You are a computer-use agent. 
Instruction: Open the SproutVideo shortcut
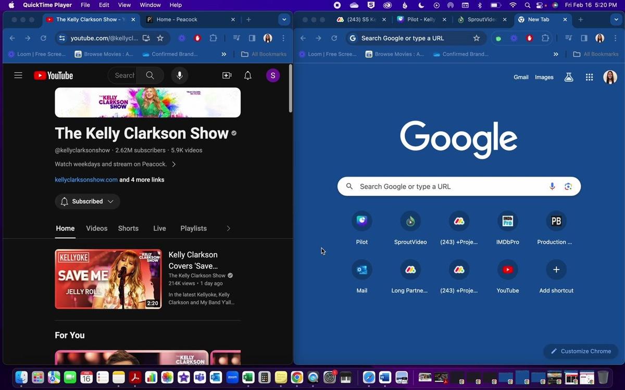410,228
